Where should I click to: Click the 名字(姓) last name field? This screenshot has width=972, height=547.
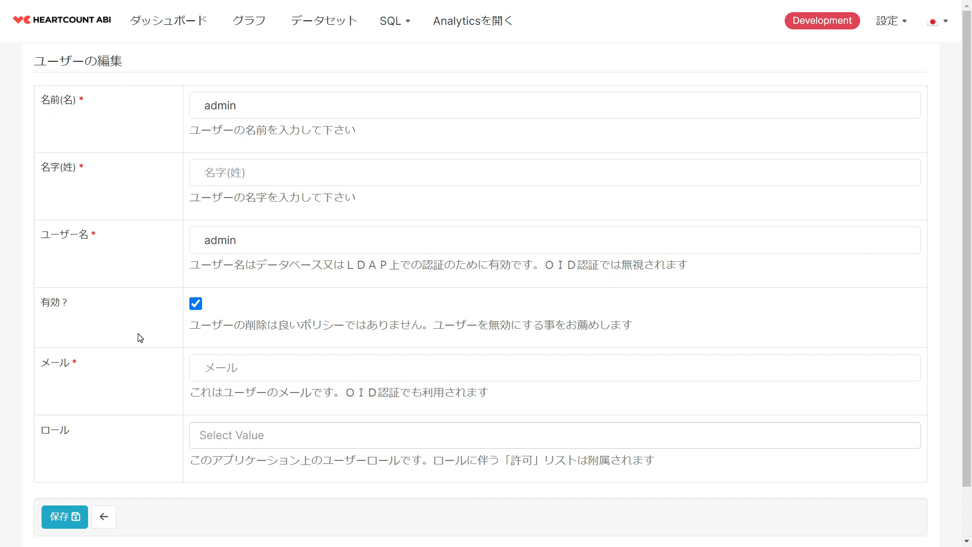[554, 173]
